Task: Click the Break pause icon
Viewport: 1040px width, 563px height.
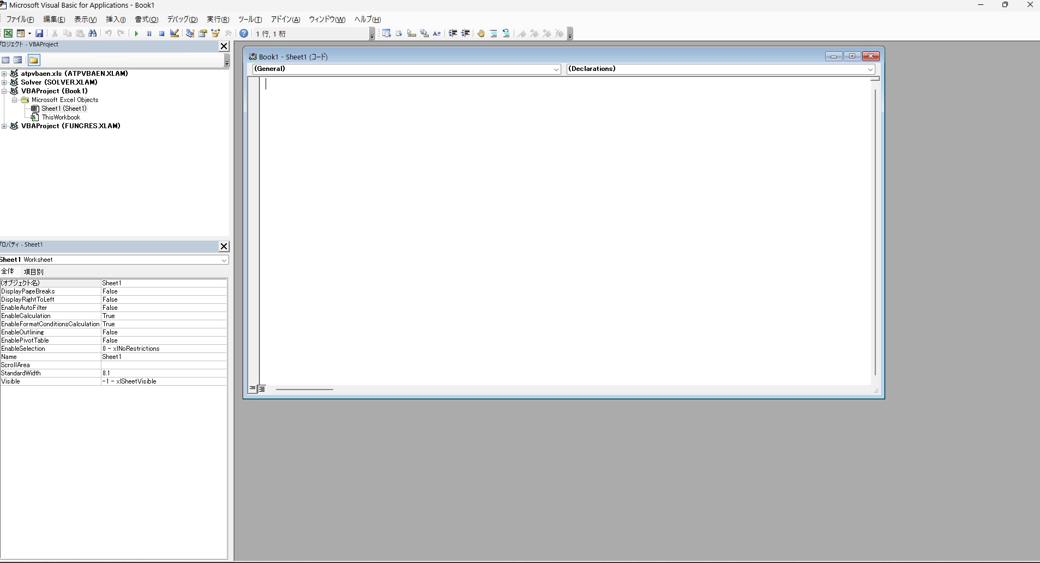Action: 149,33
